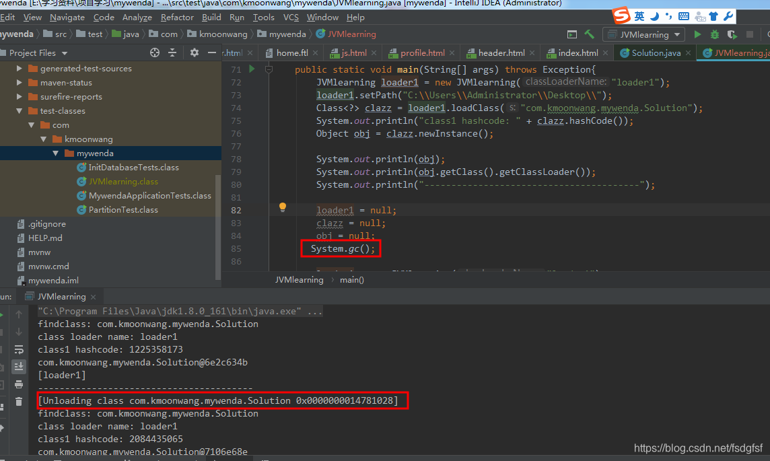Click kmoonwang in navigation breadcrumb
This screenshot has width=770, height=461.
point(217,34)
